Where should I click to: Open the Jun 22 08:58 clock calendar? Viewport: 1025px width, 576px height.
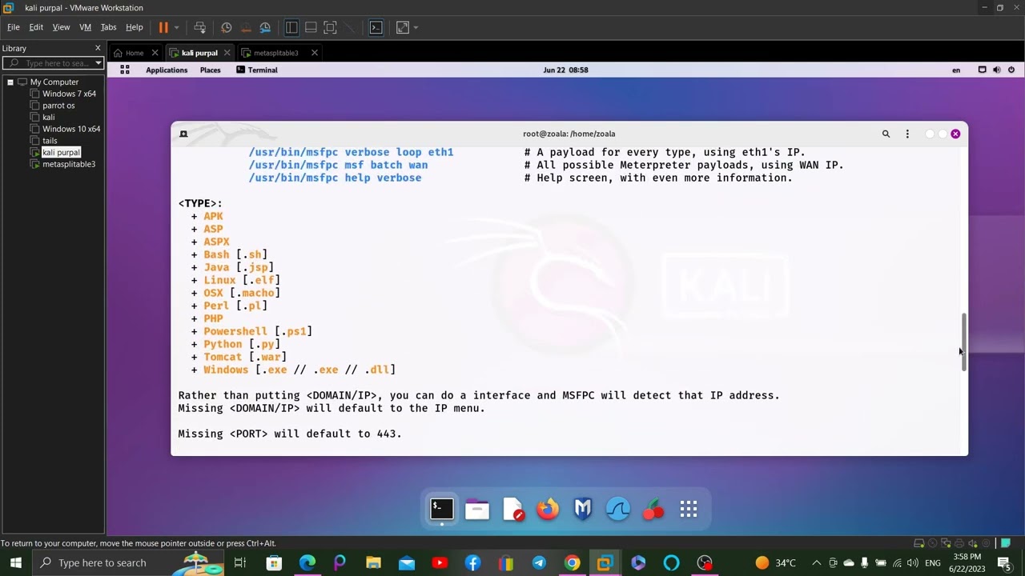click(565, 70)
